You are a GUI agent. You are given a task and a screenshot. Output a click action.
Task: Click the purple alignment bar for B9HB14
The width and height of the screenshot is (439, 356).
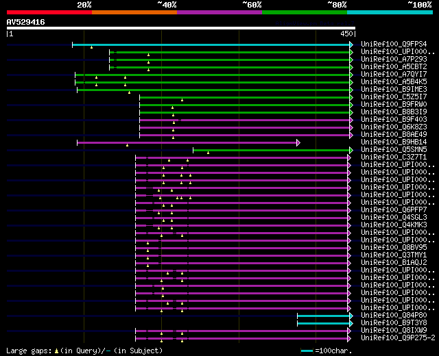pyautogui.click(x=187, y=143)
